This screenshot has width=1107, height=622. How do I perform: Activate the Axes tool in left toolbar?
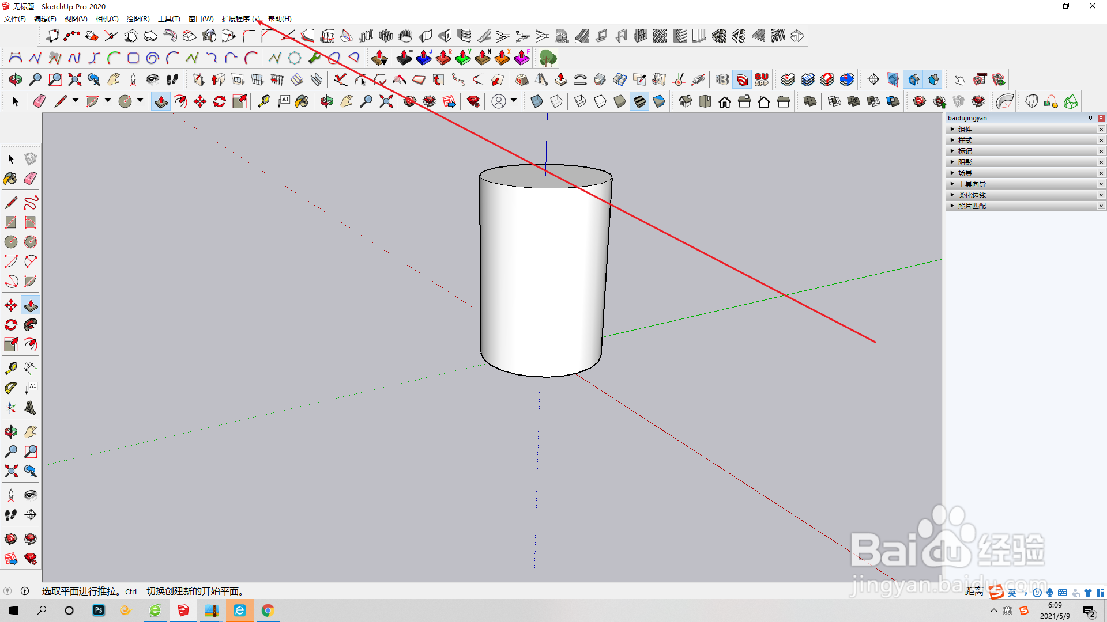click(10, 408)
